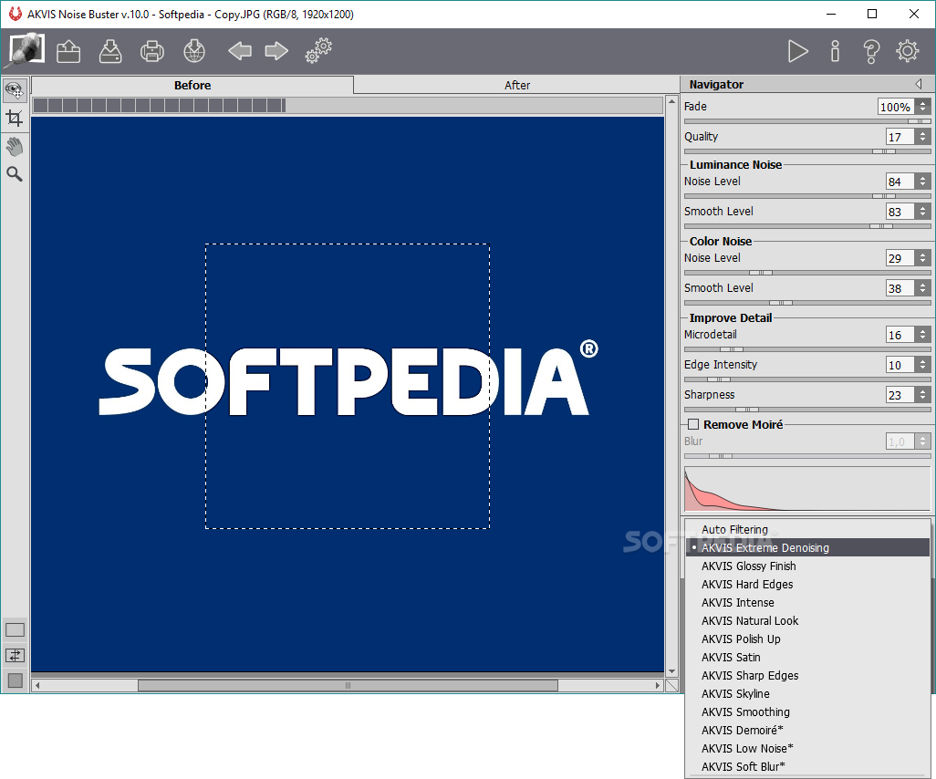This screenshot has width=936, height=779.
Task: Undo the last change with the left arrow
Action: tap(240, 51)
